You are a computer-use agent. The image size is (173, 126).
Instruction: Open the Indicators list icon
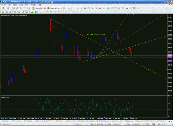click(x=32, y=12)
